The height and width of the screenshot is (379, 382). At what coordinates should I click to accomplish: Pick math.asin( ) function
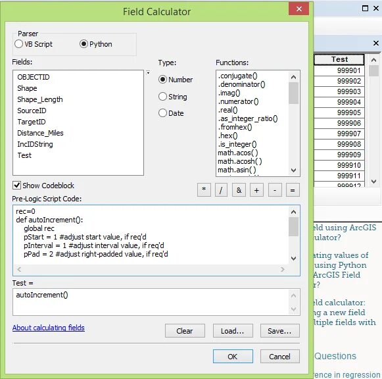pos(237,170)
